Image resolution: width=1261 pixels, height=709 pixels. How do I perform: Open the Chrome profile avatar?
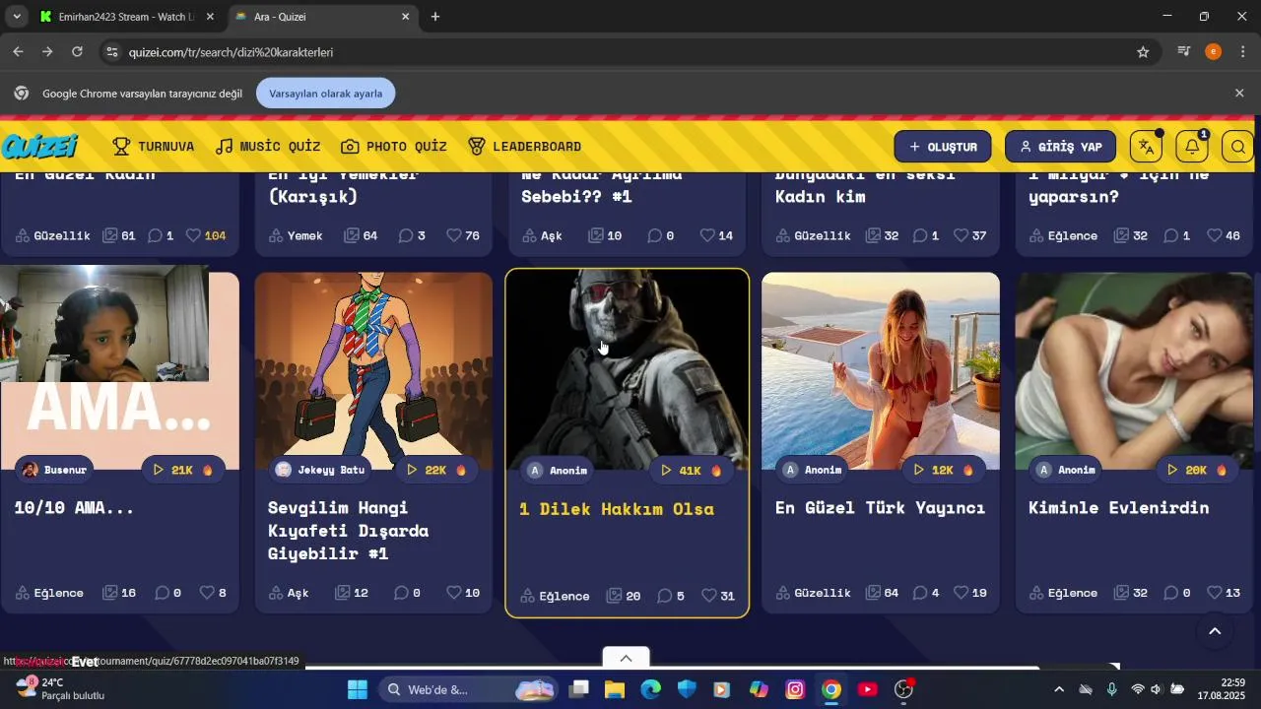1213,52
